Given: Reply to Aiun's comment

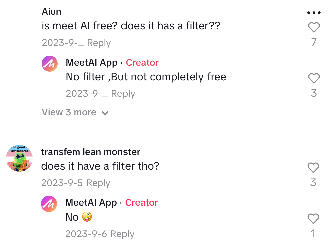Looking at the screenshot, I should click(x=99, y=43).
